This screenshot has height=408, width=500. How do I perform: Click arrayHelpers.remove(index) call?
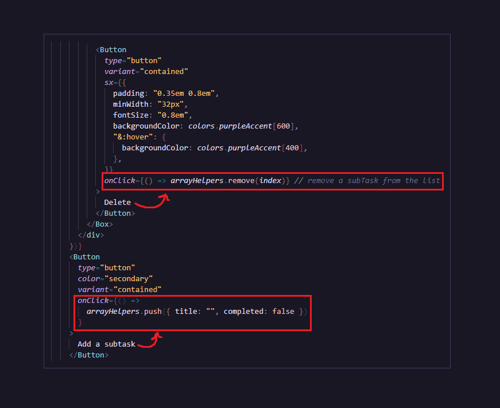click(228, 181)
